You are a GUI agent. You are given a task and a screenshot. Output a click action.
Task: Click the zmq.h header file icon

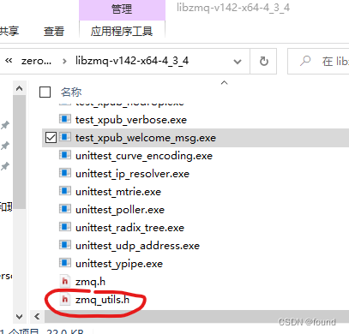[65, 282]
